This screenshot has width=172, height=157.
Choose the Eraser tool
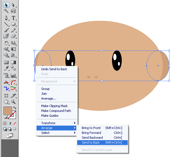tap(13, 36)
